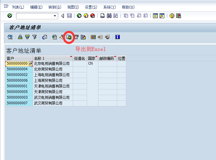Select the 位置 column header
The height and width of the screenshot is (160, 216).
[x=122, y=58]
